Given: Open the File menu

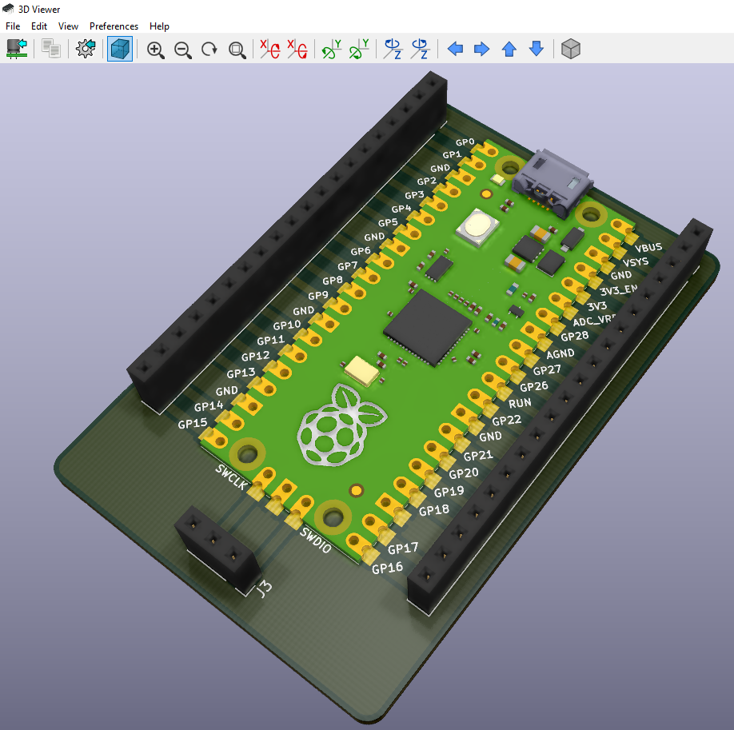Looking at the screenshot, I should [x=12, y=26].
